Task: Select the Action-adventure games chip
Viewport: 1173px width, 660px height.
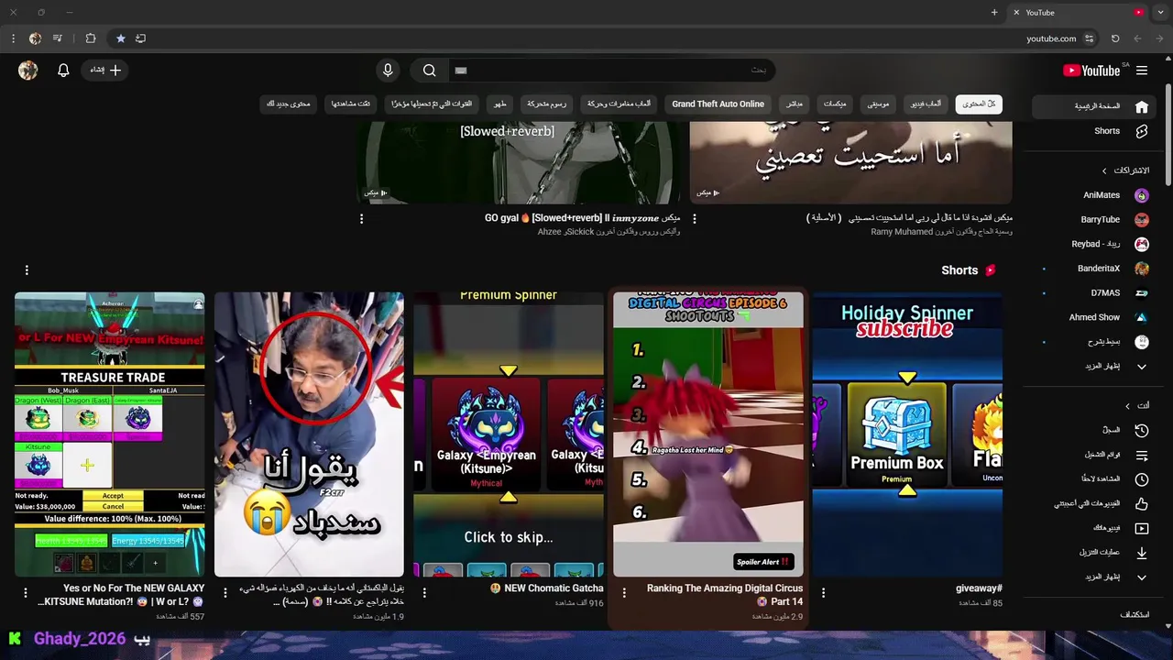Action: (619, 104)
